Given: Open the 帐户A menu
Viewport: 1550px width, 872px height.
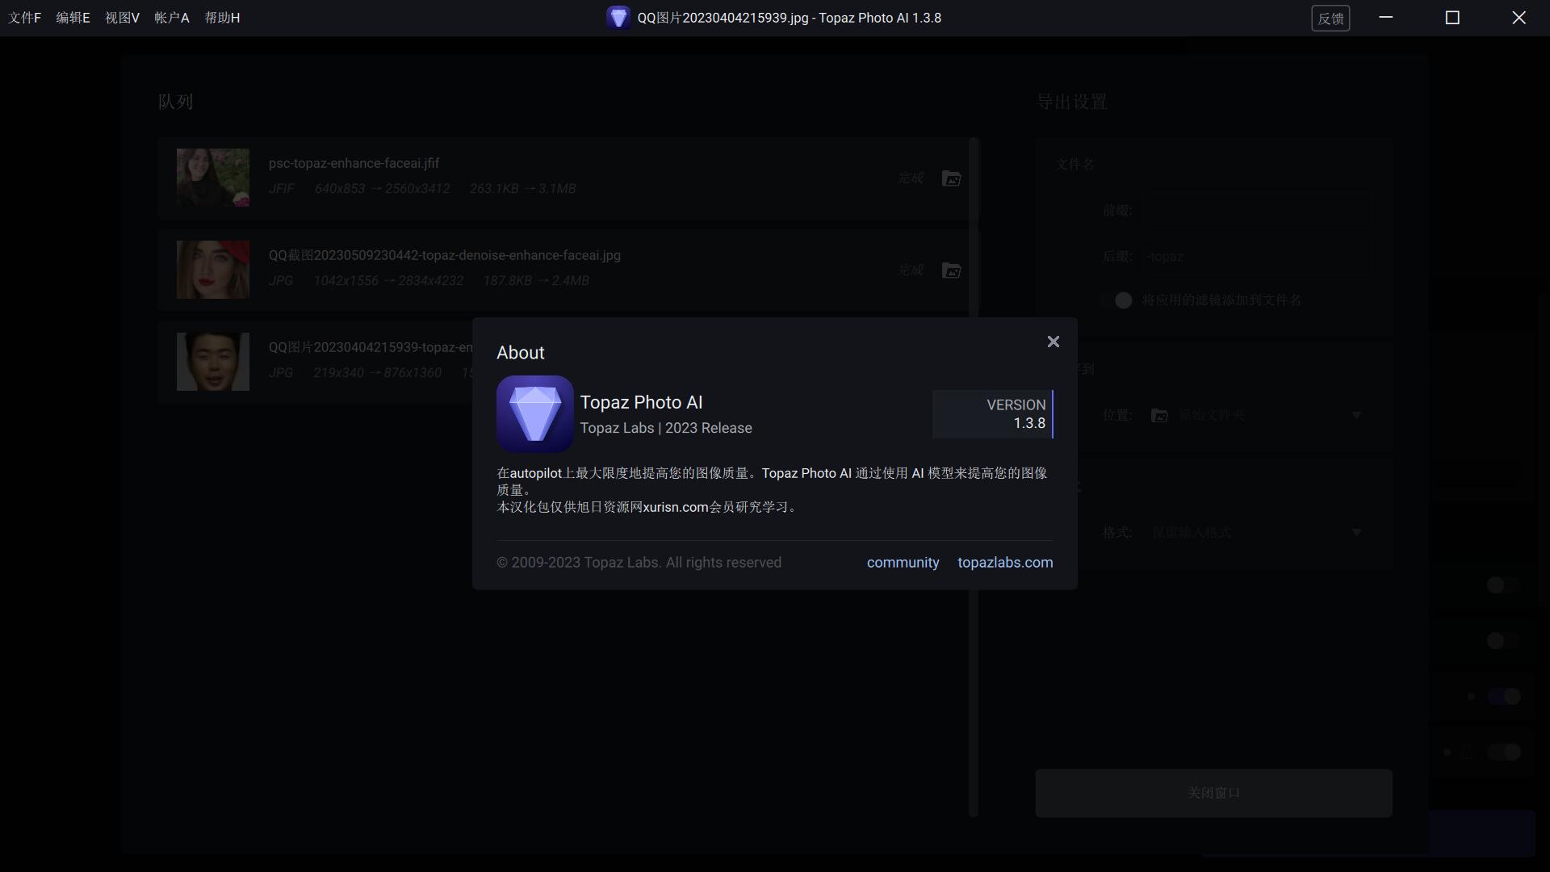Looking at the screenshot, I should pos(172,18).
